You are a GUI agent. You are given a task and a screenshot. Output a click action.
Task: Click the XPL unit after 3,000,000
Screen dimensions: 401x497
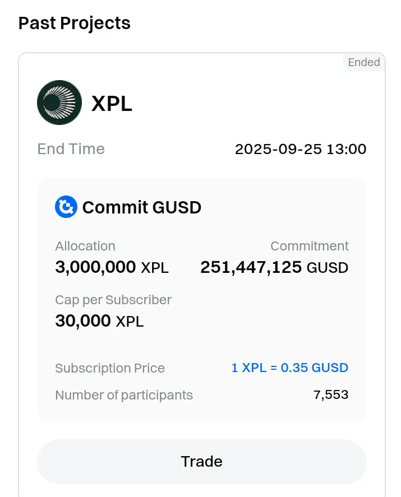155,268
